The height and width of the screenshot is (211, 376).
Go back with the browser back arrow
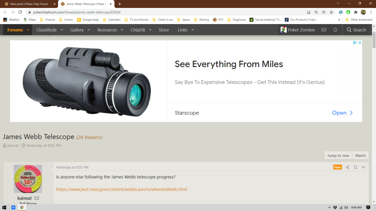(x=5, y=12)
